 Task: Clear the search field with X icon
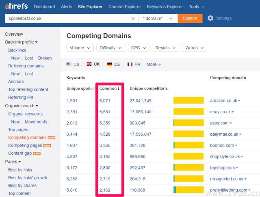(x=133, y=18)
